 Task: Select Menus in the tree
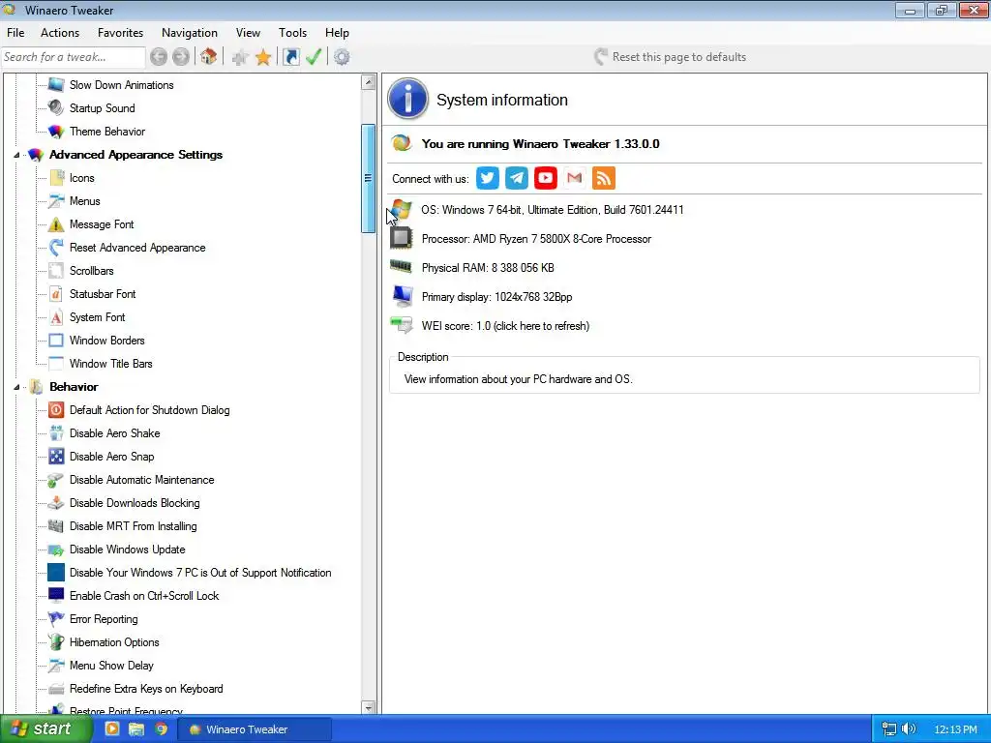click(85, 201)
